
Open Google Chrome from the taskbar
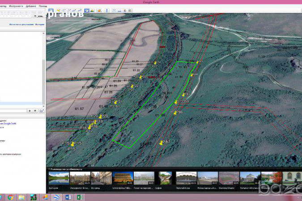click(x=10, y=197)
